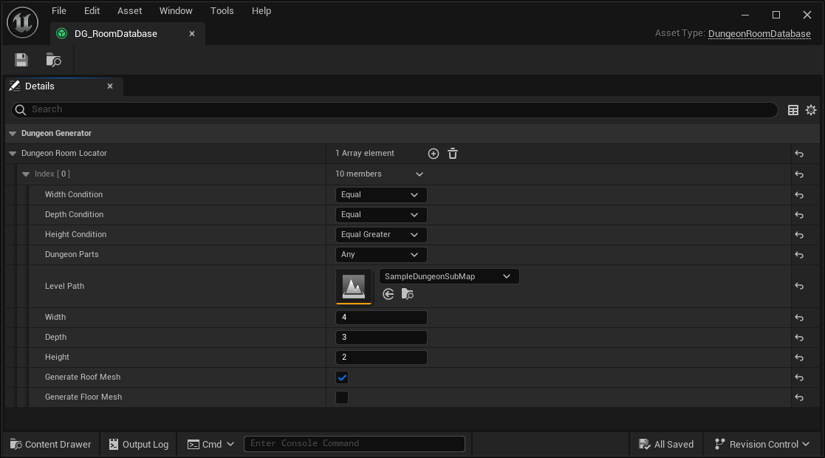Reset Width value to default
Screen dimensions: 825x458
(x=799, y=318)
